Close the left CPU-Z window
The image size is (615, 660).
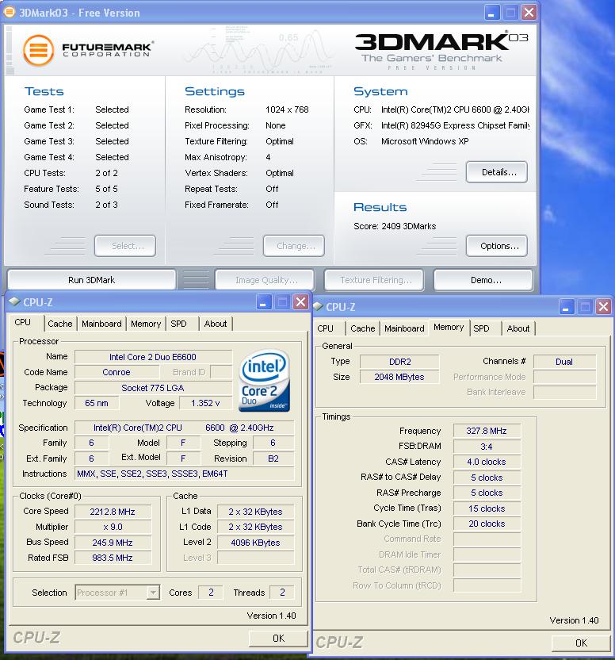point(301,302)
